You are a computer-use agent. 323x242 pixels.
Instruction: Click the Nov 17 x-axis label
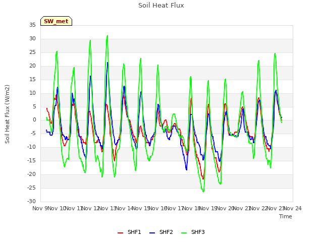[x=175, y=208]
